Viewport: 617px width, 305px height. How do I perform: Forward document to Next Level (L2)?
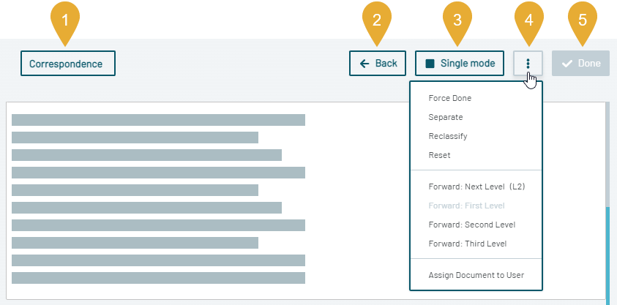coord(476,187)
